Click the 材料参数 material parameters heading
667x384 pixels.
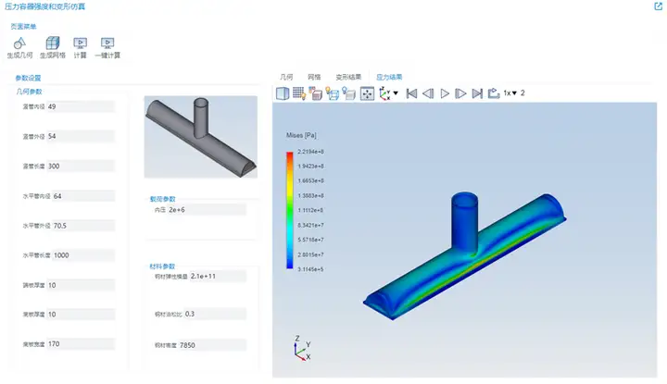[162, 266]
